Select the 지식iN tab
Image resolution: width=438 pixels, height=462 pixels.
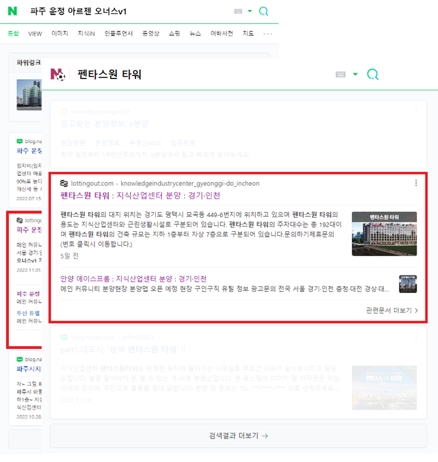[86, 33]
